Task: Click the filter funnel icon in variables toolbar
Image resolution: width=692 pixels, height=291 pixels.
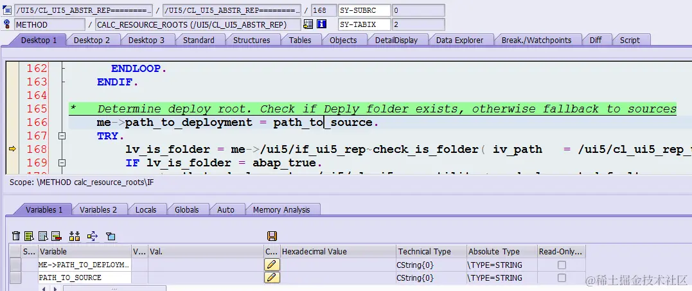Action: point(111,236)
